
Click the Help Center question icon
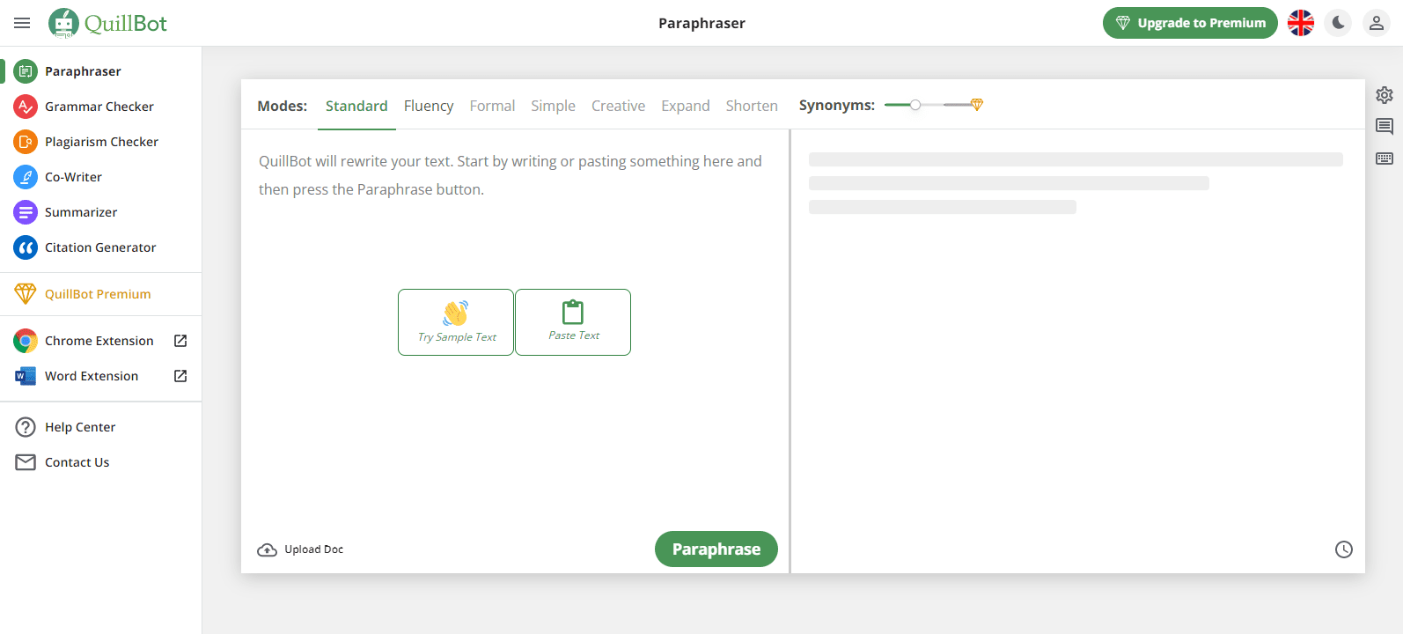click(26, 427)
